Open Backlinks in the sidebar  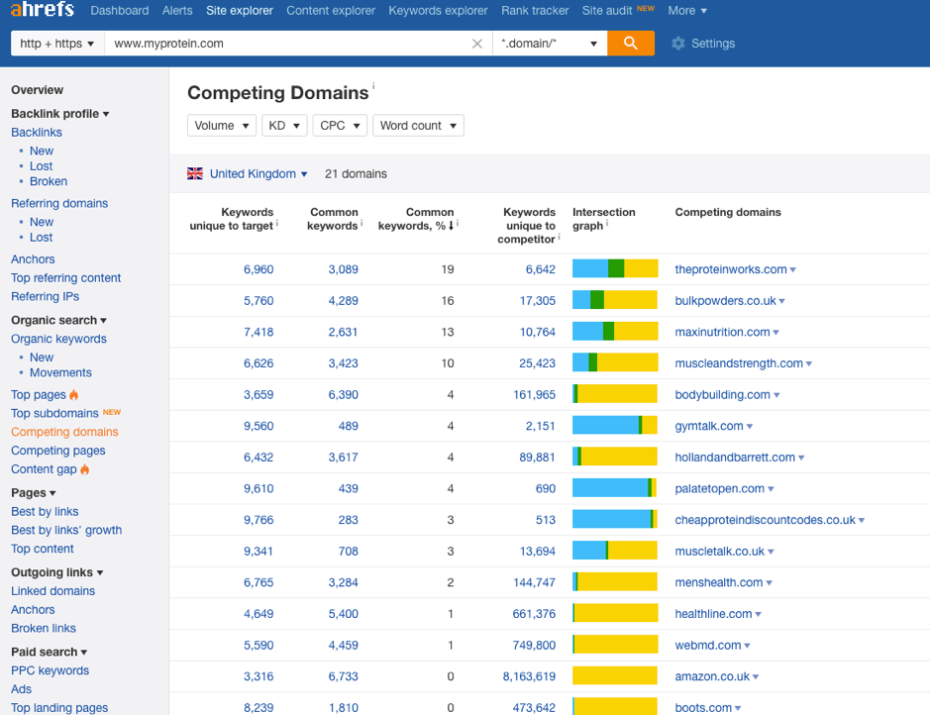coord(37,133)
